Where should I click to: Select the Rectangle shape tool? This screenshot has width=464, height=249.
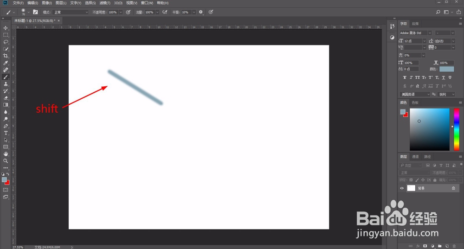click(x=6, y=147)
